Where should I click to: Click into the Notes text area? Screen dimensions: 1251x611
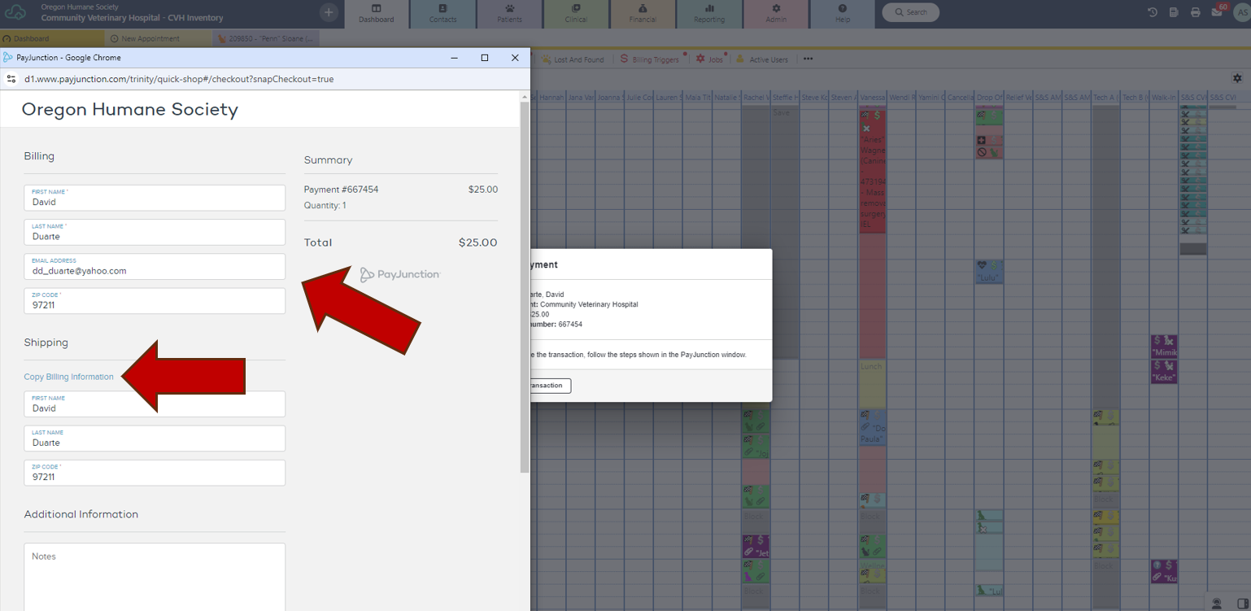click(155, 577)
